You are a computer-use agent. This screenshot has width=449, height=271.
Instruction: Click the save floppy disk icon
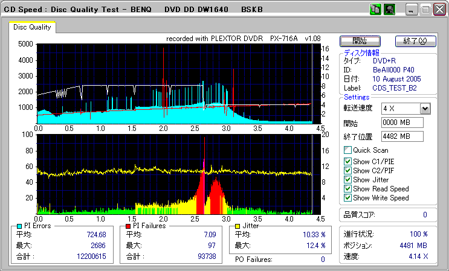click(x=390, y=10)
